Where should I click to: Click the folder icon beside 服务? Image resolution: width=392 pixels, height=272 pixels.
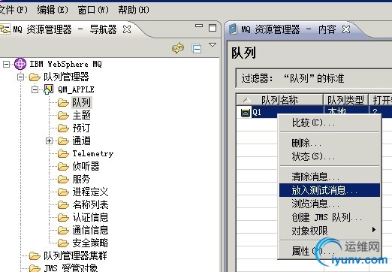point(63,180)
